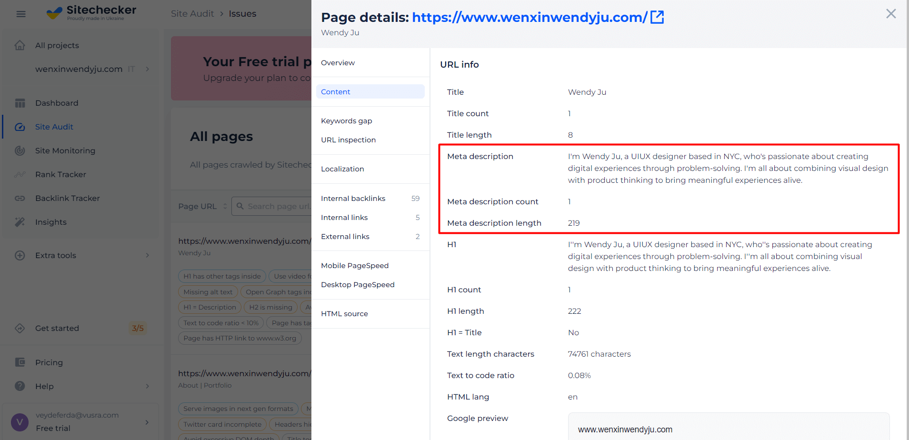Open page URL in new tab icon
Screen dimensions: 909x440
pos(657,17)
